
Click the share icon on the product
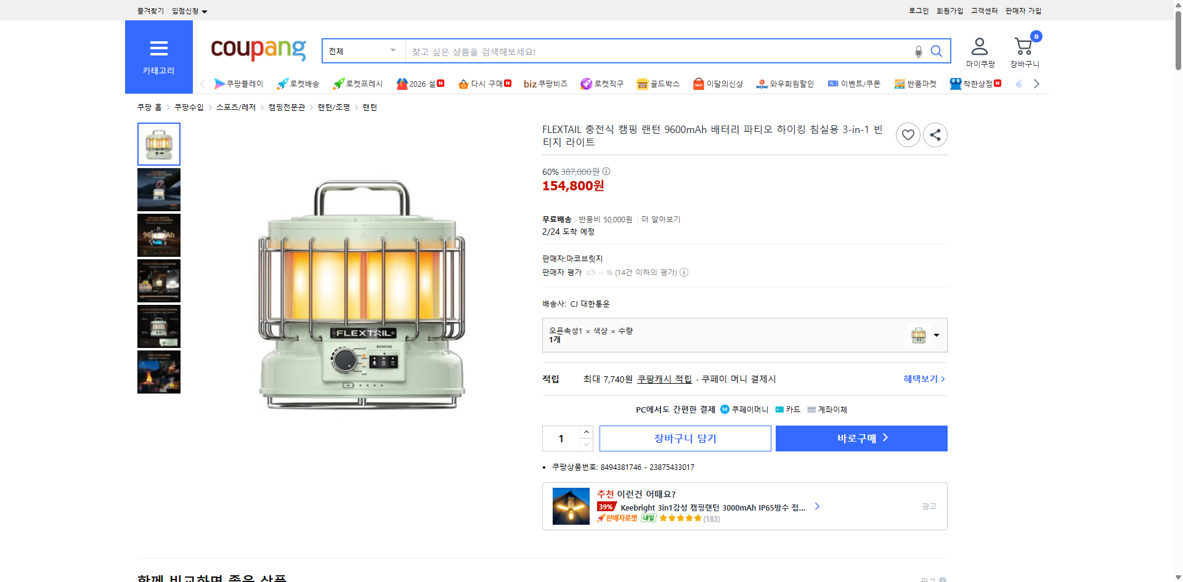point(935,134)
